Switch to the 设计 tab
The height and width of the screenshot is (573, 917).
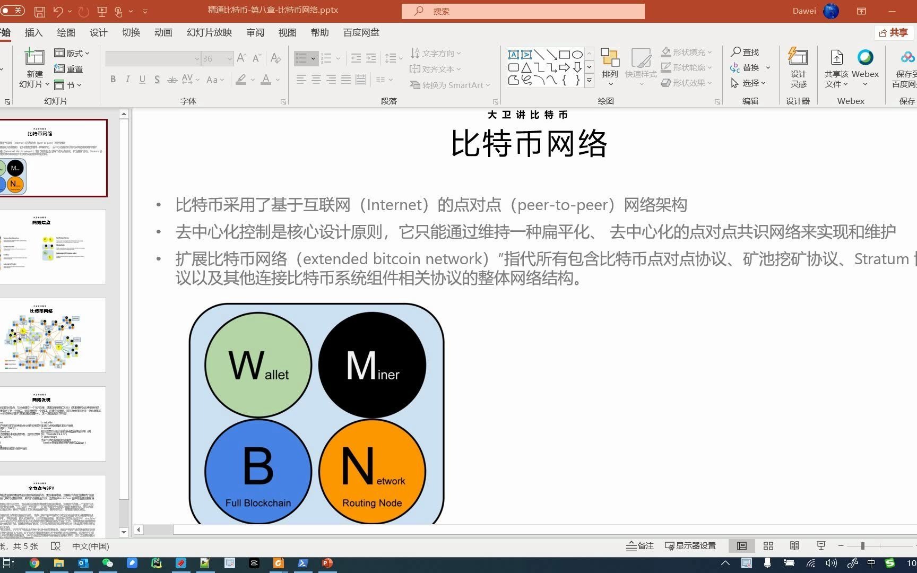pos(98,32)
